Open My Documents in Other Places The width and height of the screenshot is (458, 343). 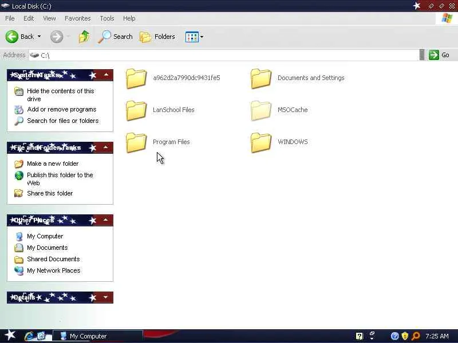tap(48, 248)
